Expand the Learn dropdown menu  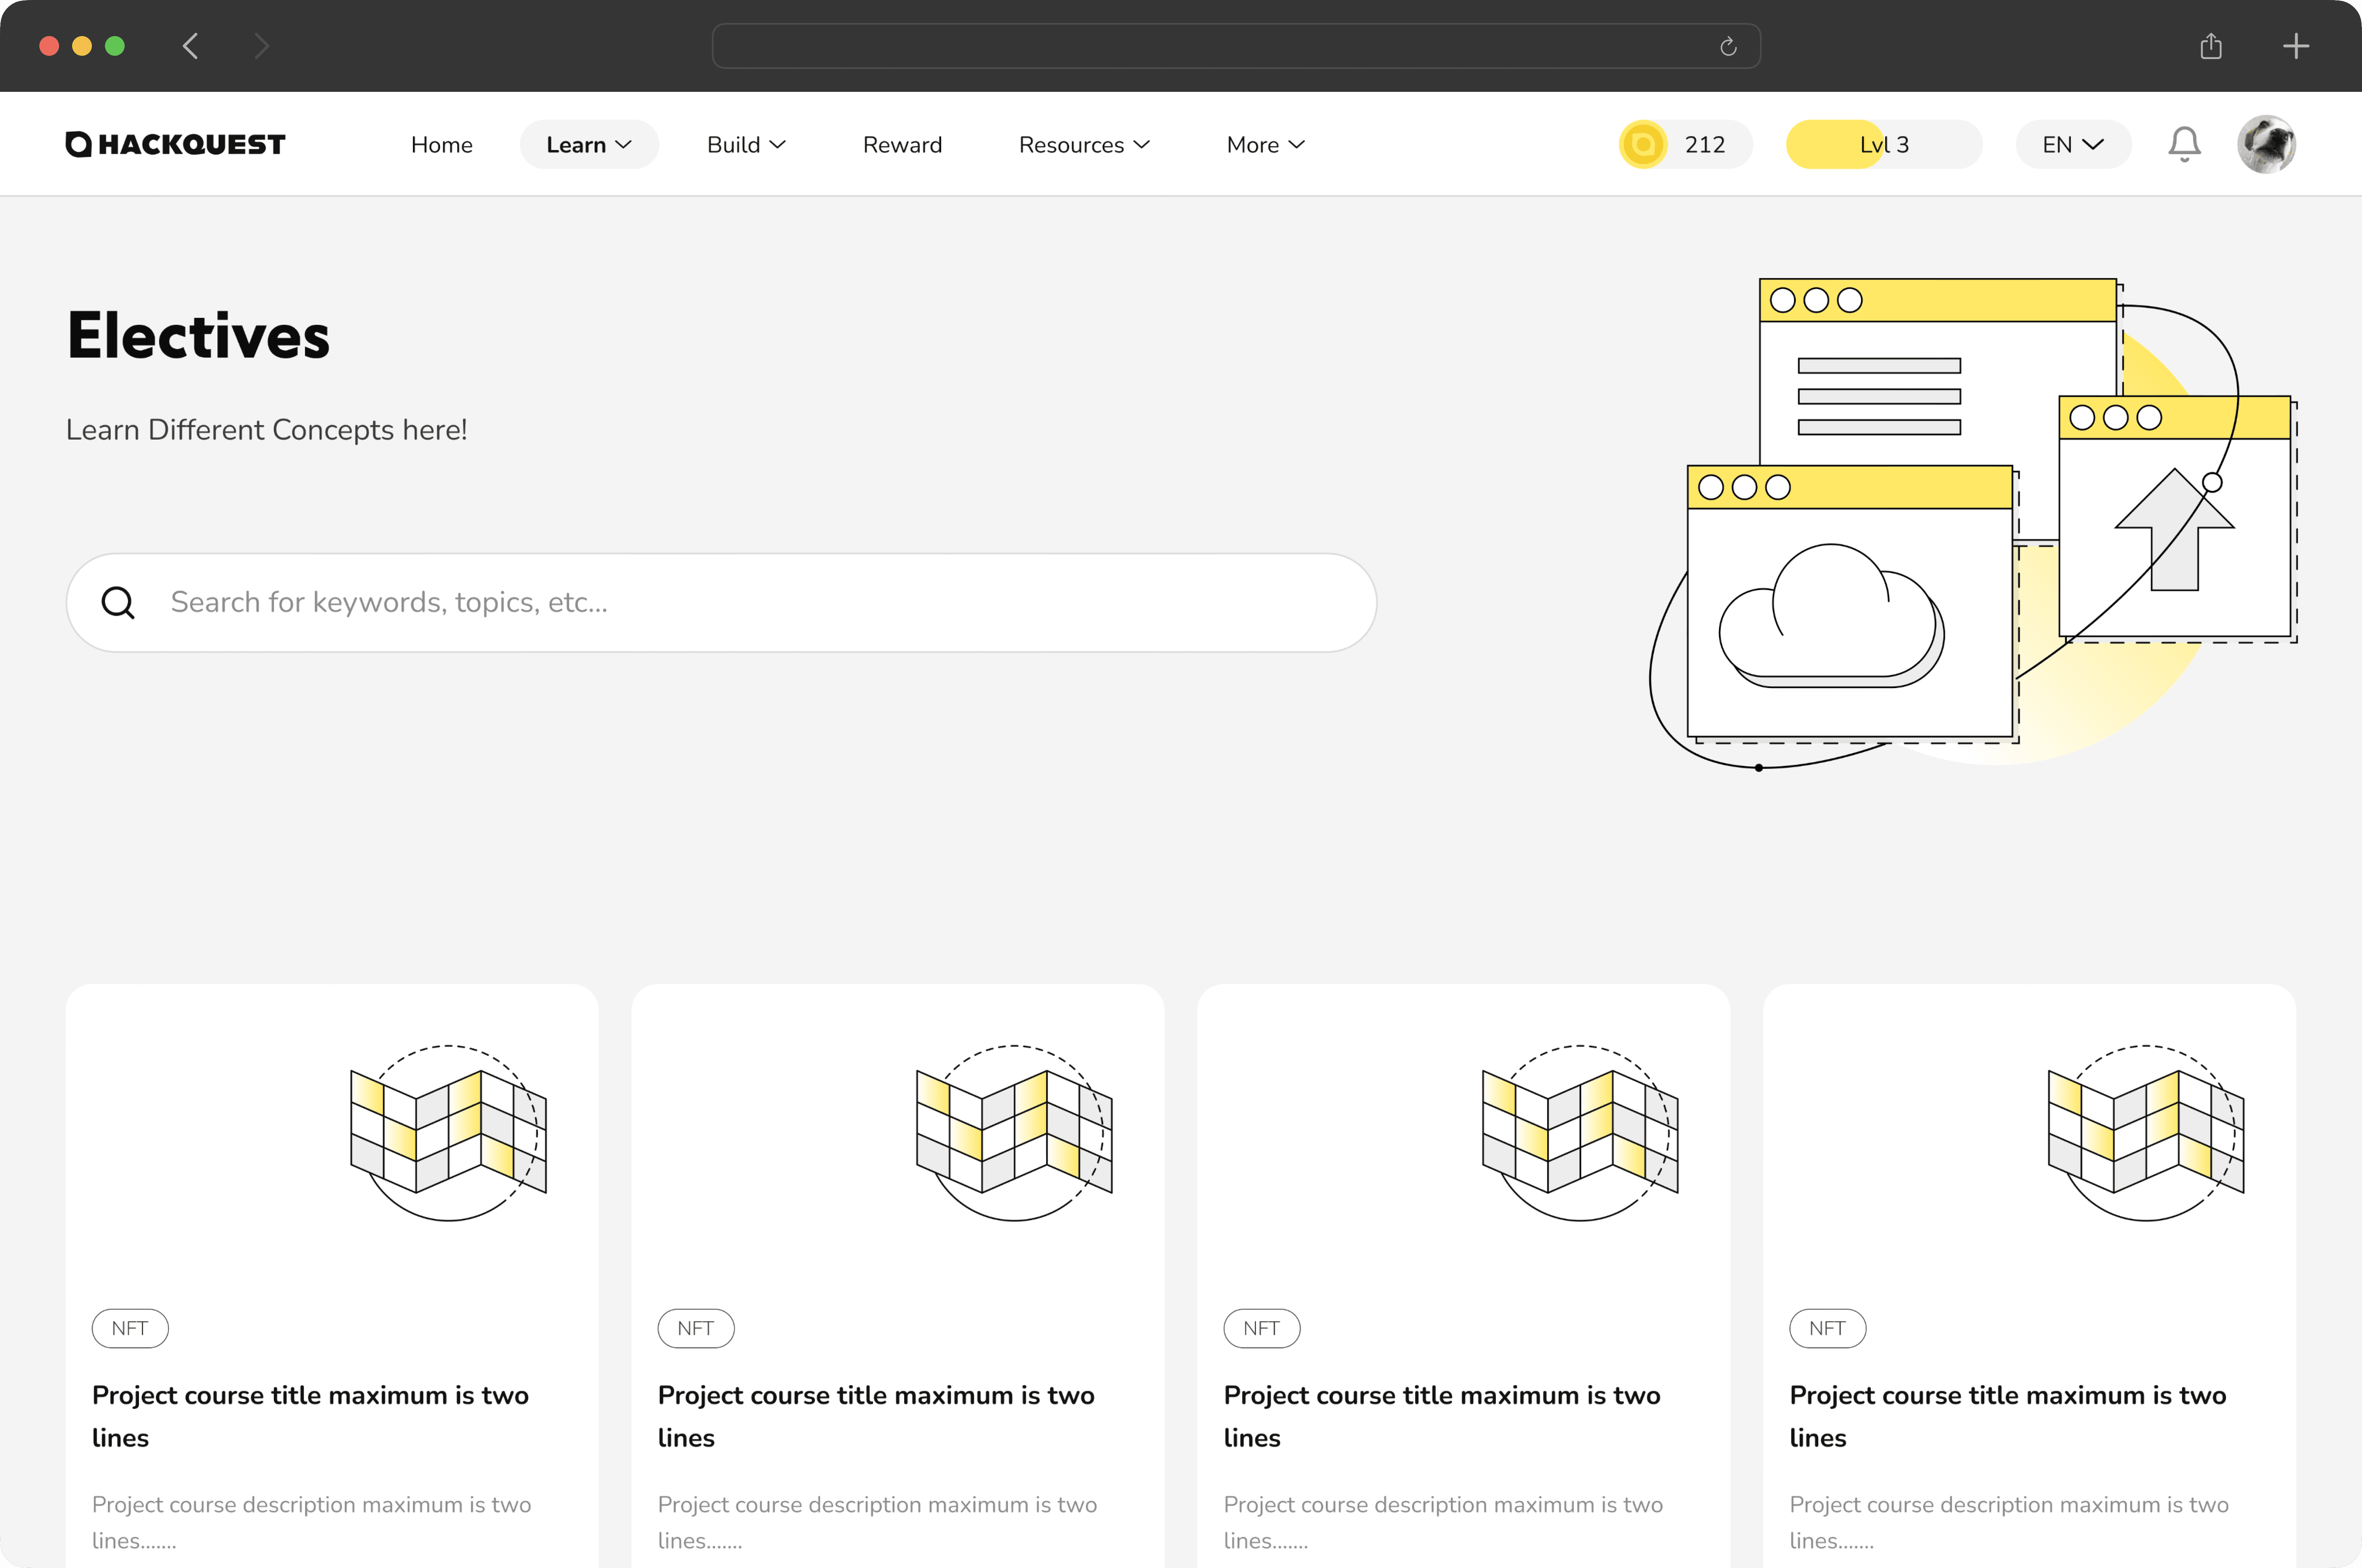click(589, 145)
